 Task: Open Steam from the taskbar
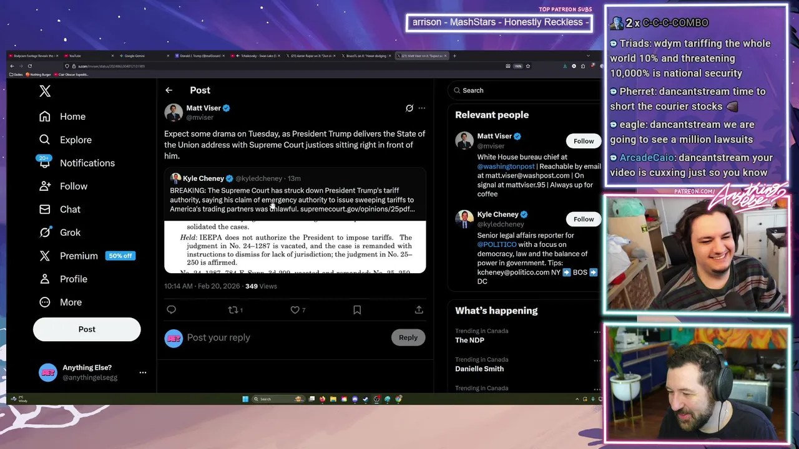tap(366, 399)
